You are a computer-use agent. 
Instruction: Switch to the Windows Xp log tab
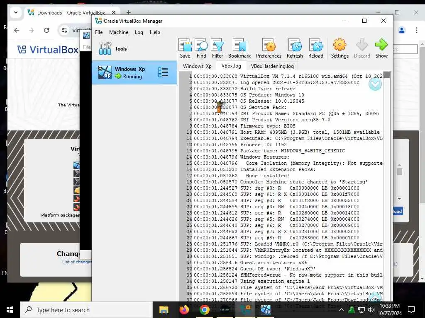pyautogui.click(x=197, y=66)
